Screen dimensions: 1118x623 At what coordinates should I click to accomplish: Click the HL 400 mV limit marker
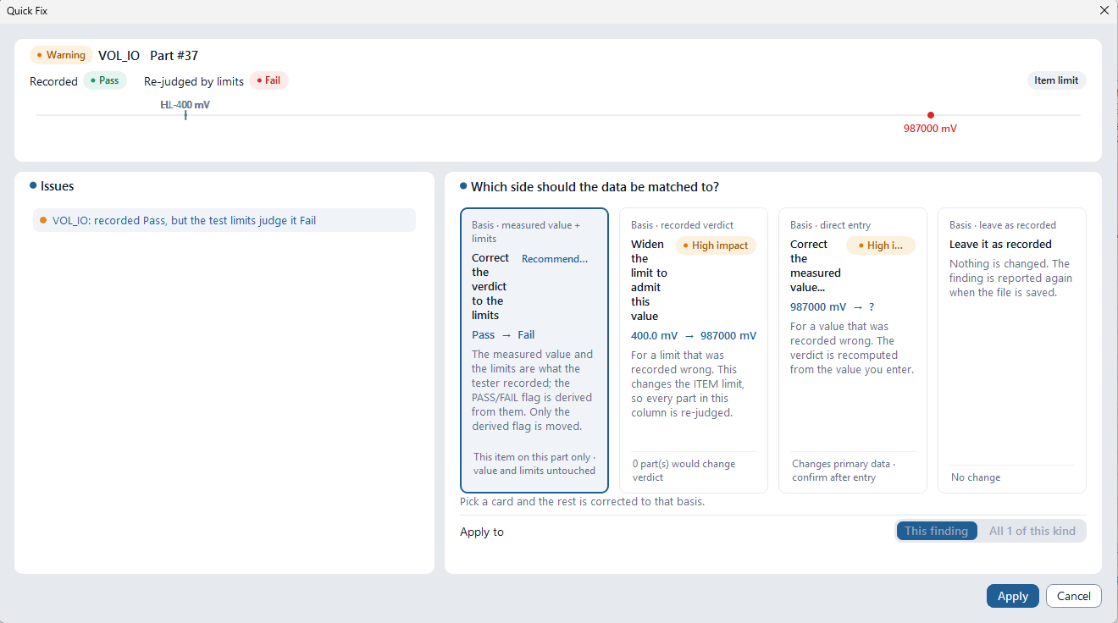coord(185,114)
